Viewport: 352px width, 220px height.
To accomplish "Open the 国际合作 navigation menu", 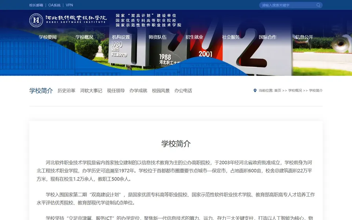I will click(x=267, y=37).
